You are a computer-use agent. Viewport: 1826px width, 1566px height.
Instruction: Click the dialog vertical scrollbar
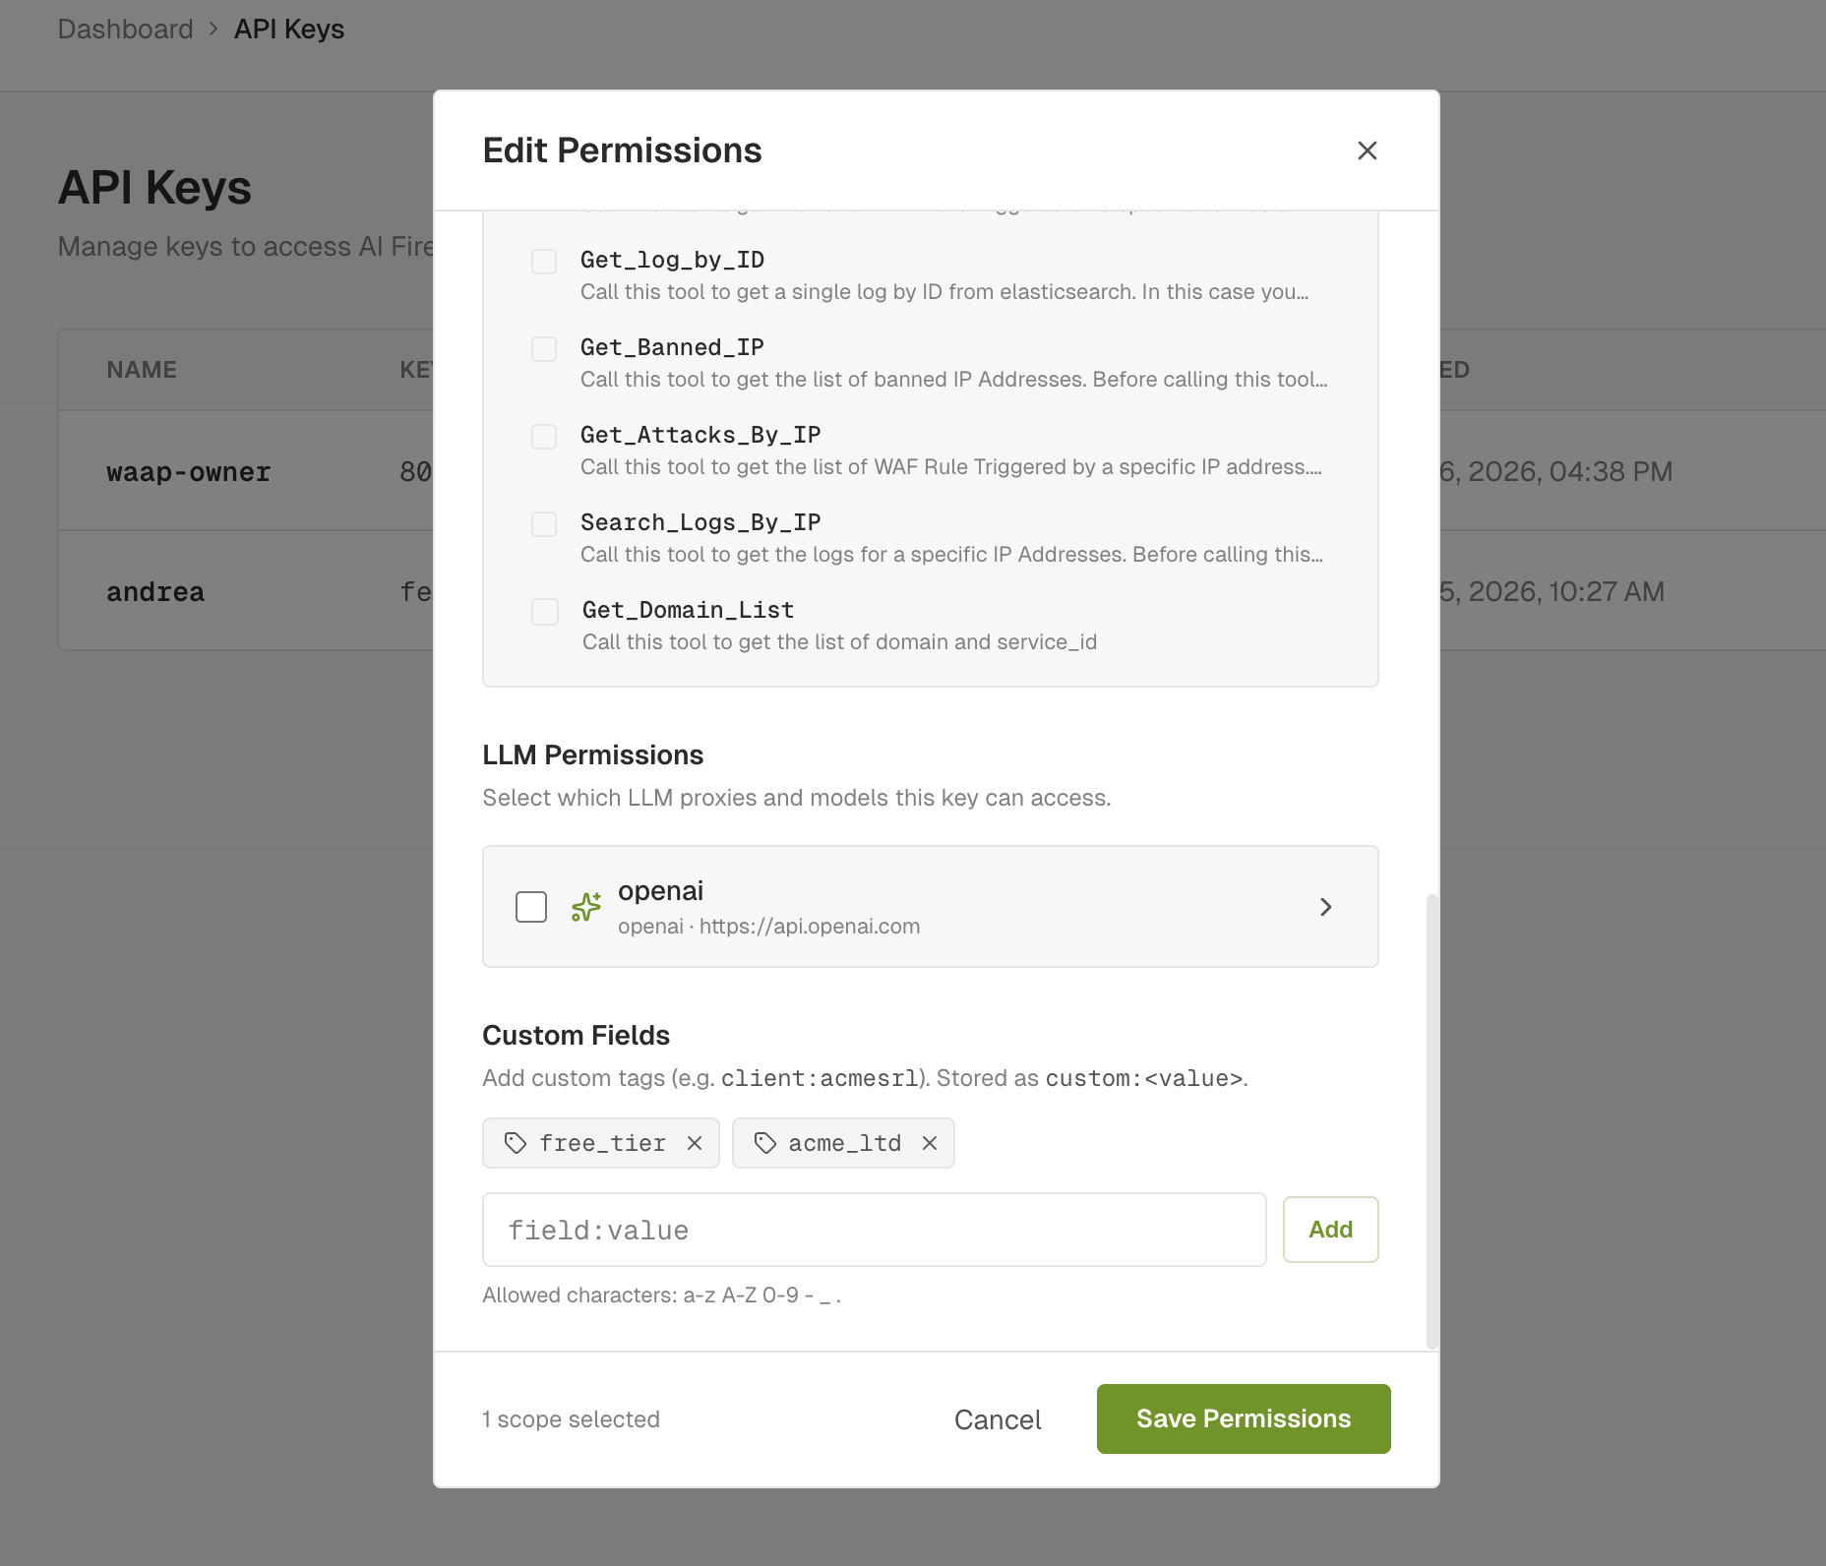(x=1432, y=1121)
